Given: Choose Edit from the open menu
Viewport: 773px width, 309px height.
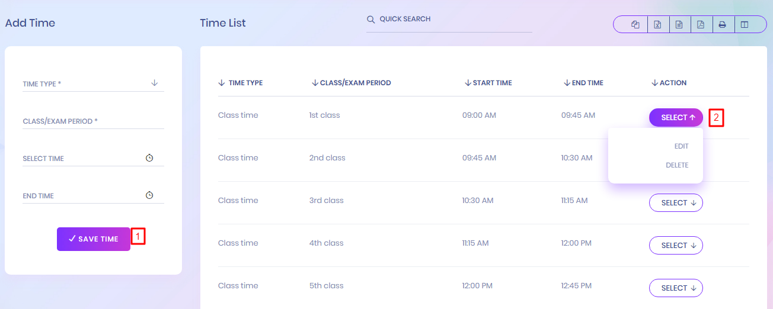Looking at the screenshot, I should (681, 146).
